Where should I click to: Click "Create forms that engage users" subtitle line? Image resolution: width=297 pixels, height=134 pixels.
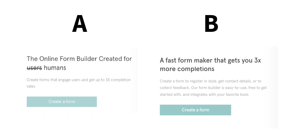[x=78, y=80]
